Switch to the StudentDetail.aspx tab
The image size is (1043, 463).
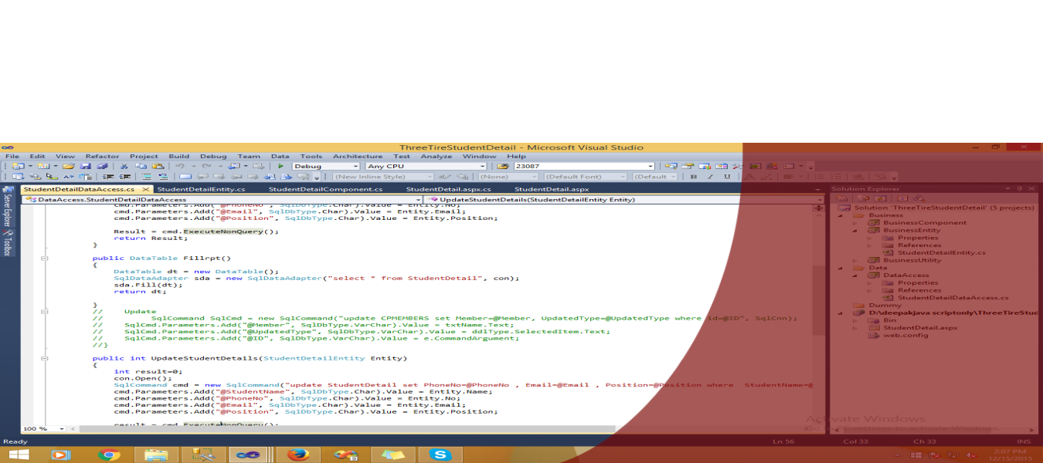pyautogui.click(x=552, y=189)
